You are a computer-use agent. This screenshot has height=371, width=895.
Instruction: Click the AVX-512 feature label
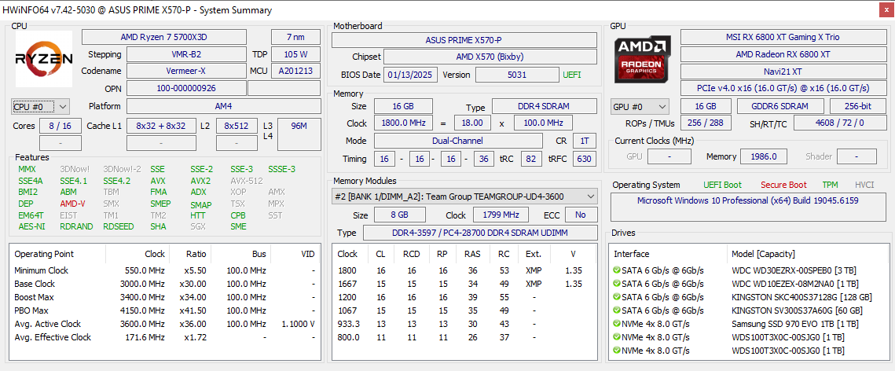(247, 180)
